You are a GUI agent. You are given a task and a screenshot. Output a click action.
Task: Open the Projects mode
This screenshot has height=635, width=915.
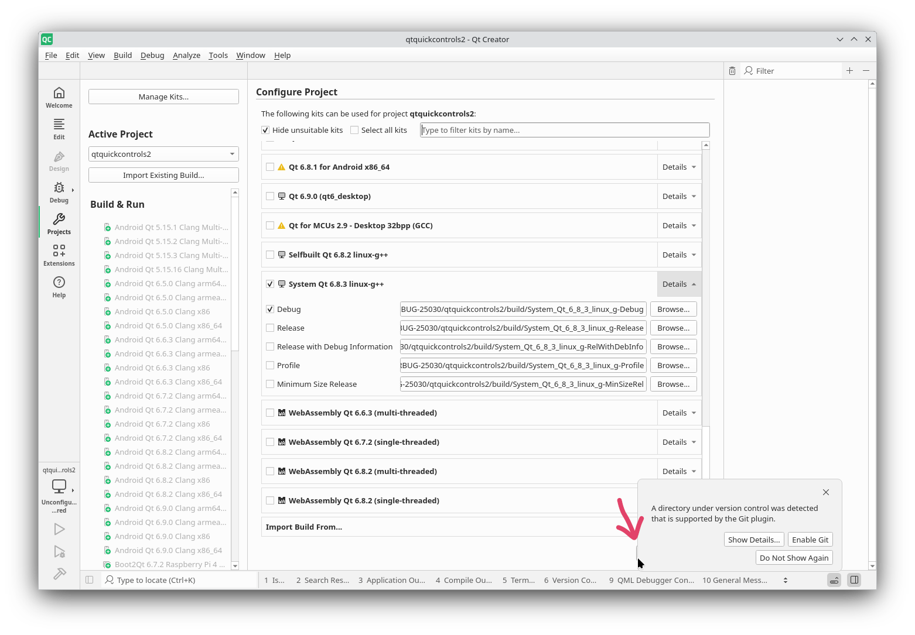(x=59, y=224)
